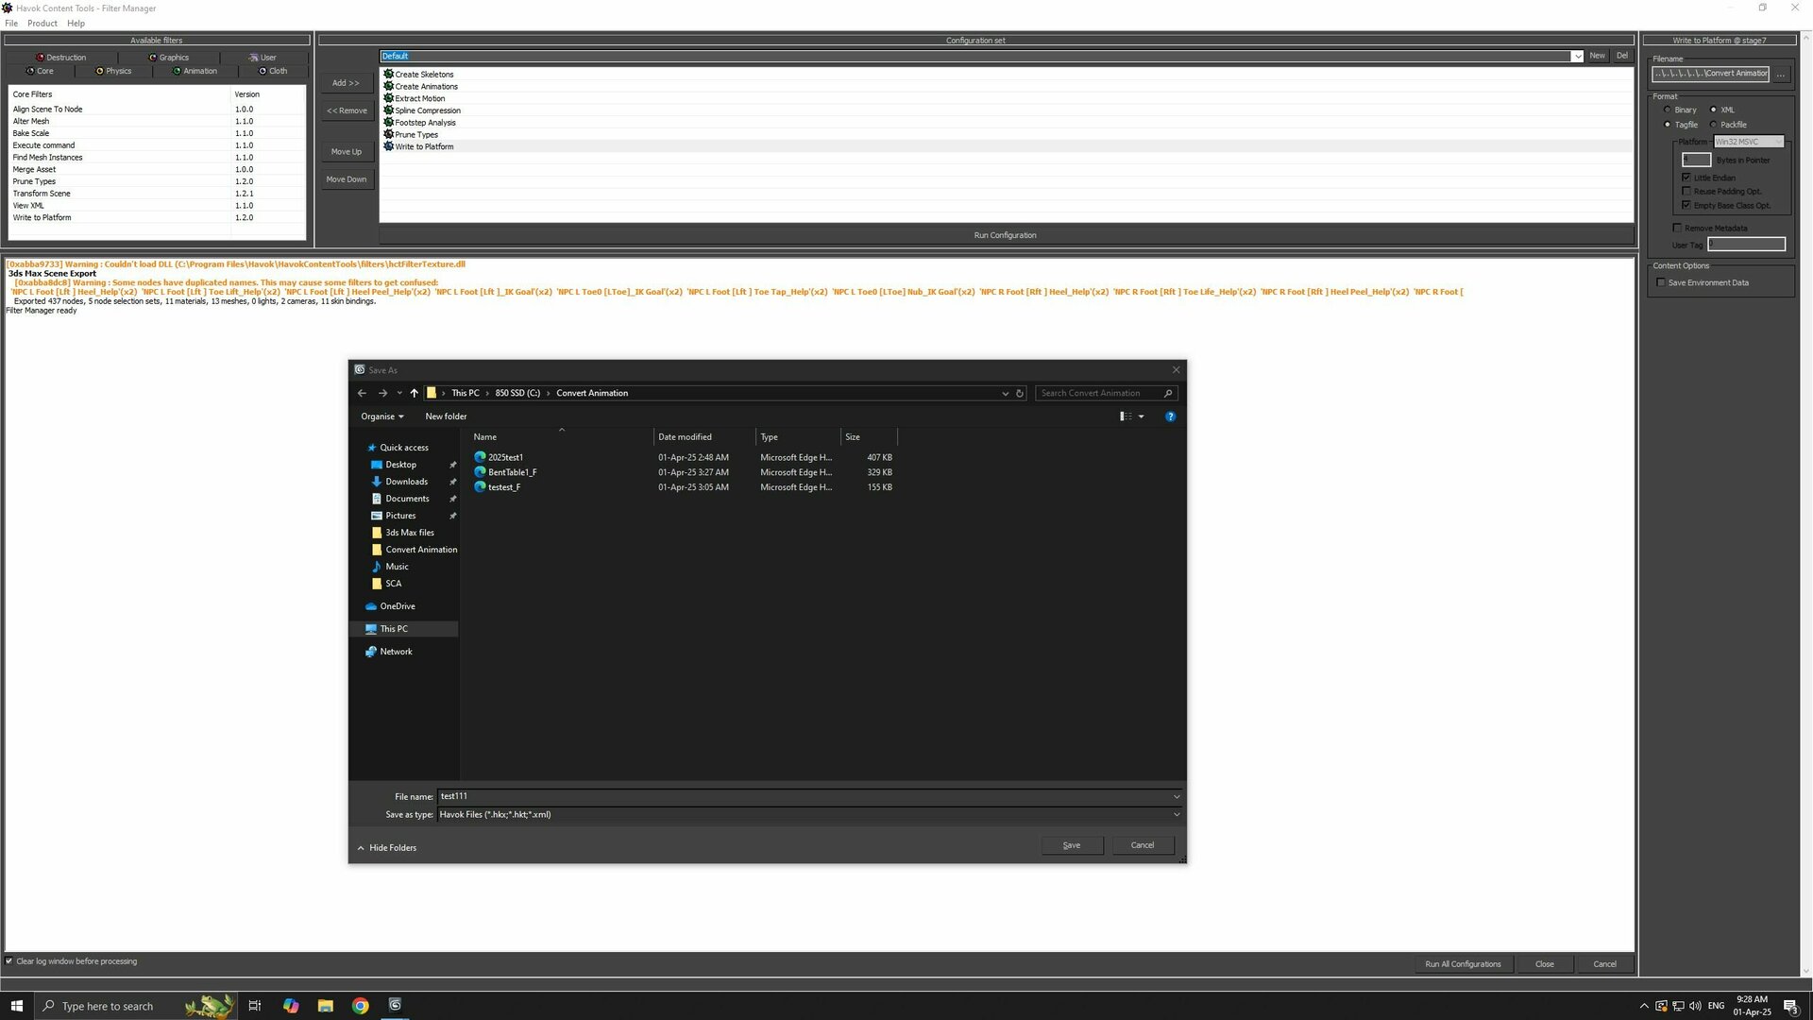The height and width of the screenshot is (1020, 1813).
Task: Open the Help menu
Action: pyautogui.click(x=76, y=24)
